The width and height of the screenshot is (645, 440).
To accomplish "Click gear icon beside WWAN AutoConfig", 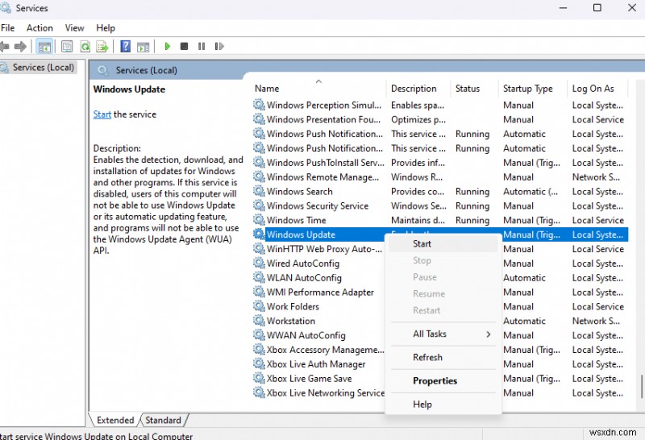I will point(259,334).
